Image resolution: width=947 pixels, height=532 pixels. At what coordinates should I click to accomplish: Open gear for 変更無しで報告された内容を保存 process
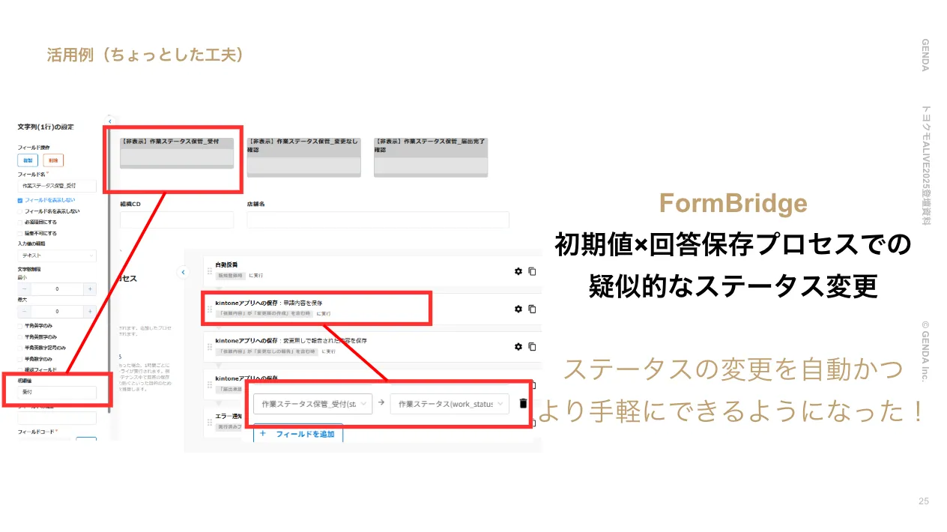[518, 346]
